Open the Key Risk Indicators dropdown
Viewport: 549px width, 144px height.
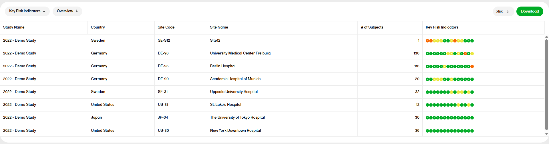coord(27,11)
